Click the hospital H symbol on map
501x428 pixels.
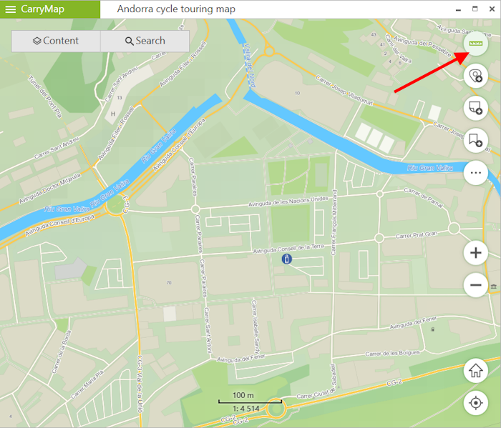(x=113, y=114)
